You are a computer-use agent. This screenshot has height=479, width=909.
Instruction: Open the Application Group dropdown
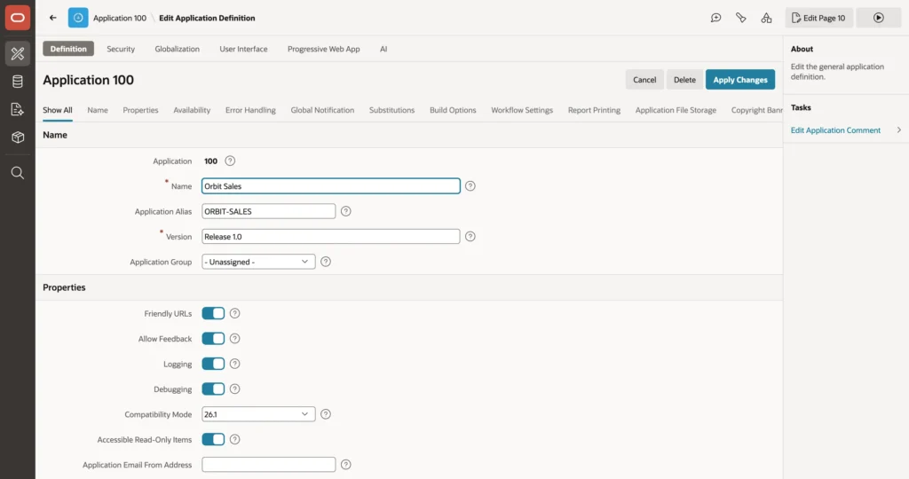(258, 262)
